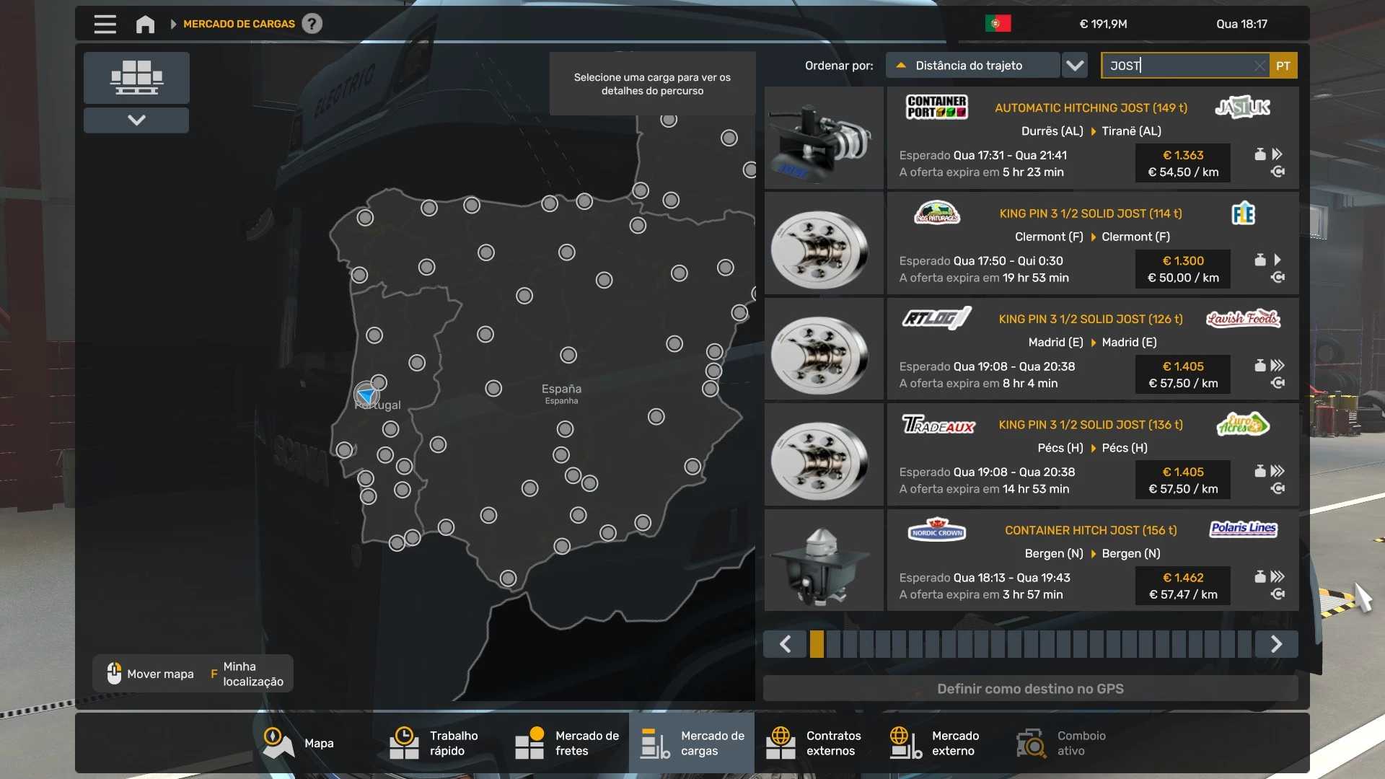Open the hamburger main menu
This screenshot has width=1385, height=779.
105,24
